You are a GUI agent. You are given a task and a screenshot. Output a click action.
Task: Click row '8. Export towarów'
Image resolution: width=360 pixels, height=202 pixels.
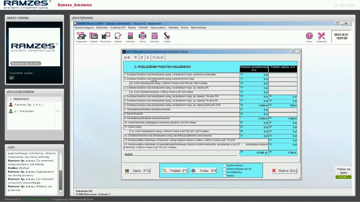182,114
